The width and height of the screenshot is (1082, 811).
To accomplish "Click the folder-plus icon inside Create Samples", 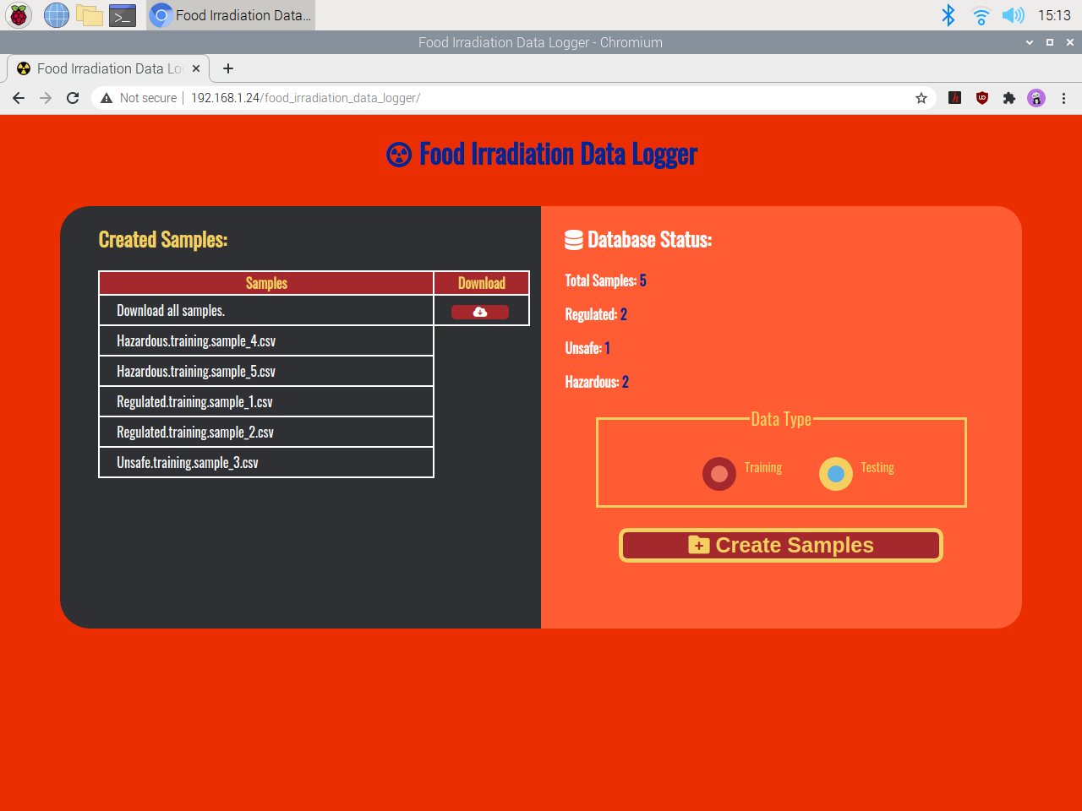I will [697, 545].
